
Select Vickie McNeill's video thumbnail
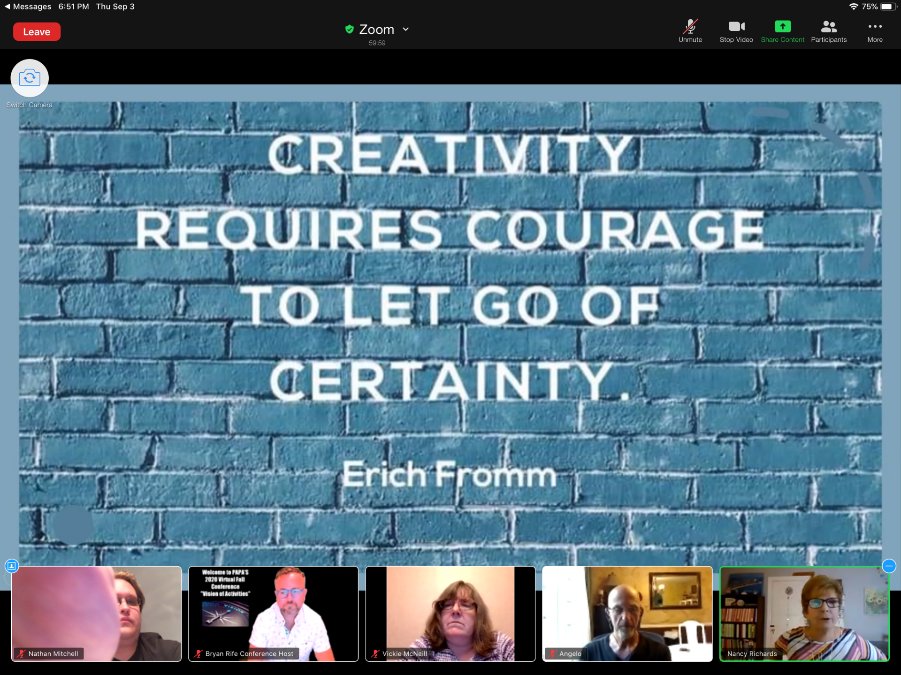(x=450, y=614)
